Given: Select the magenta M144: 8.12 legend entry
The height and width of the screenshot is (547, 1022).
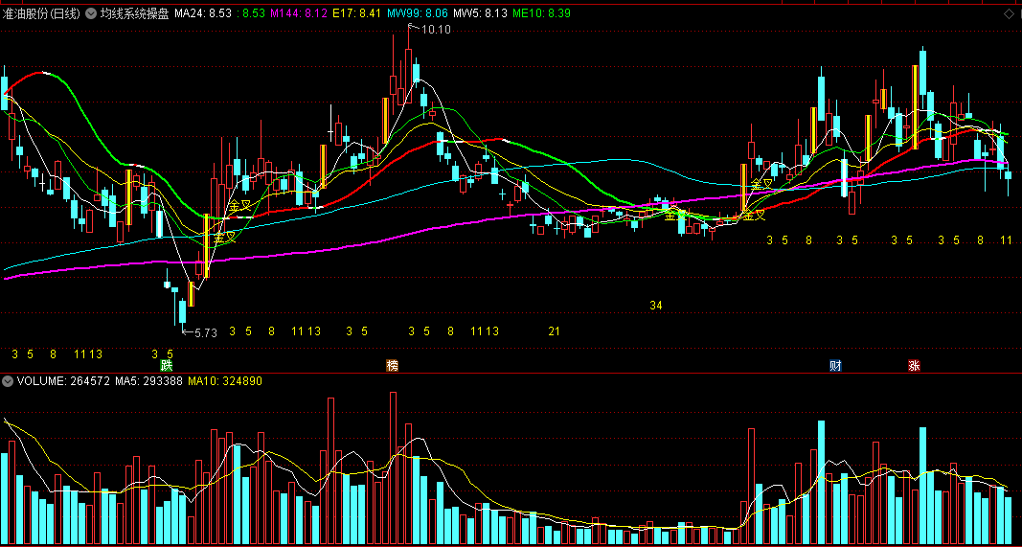Looking at the screenshot, I should [298, 13].
